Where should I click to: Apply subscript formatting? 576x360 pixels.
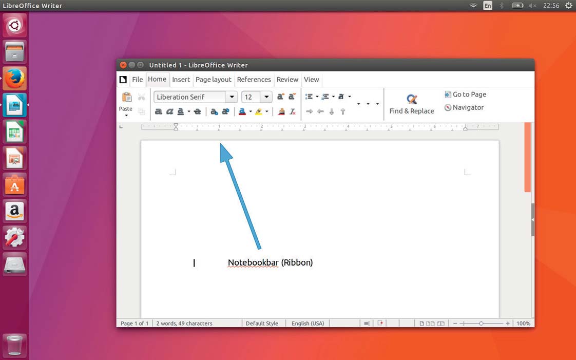(214, 111)
